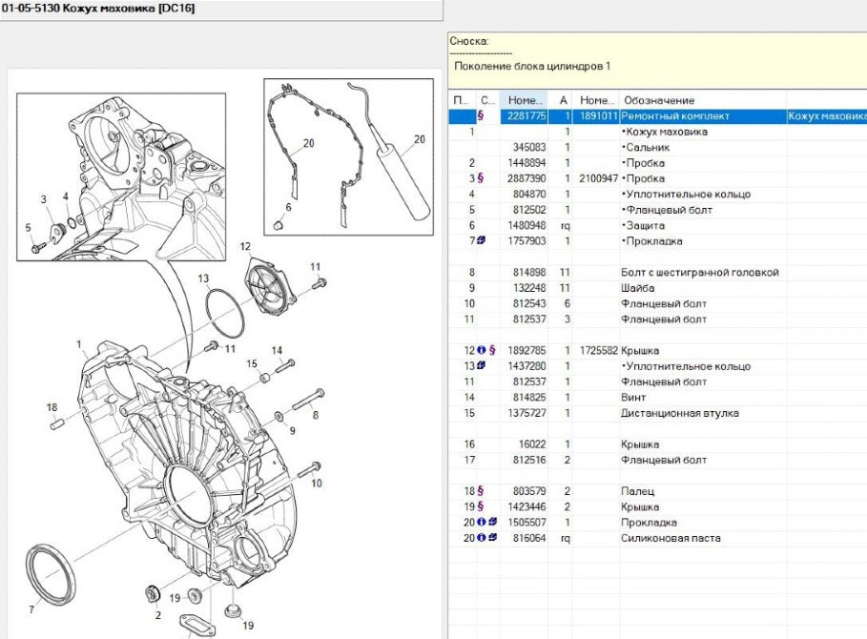Viewport: 867px width, 639px height.
Task: Click the Сноска footnote panel text
Action: [x=532, y=66]
